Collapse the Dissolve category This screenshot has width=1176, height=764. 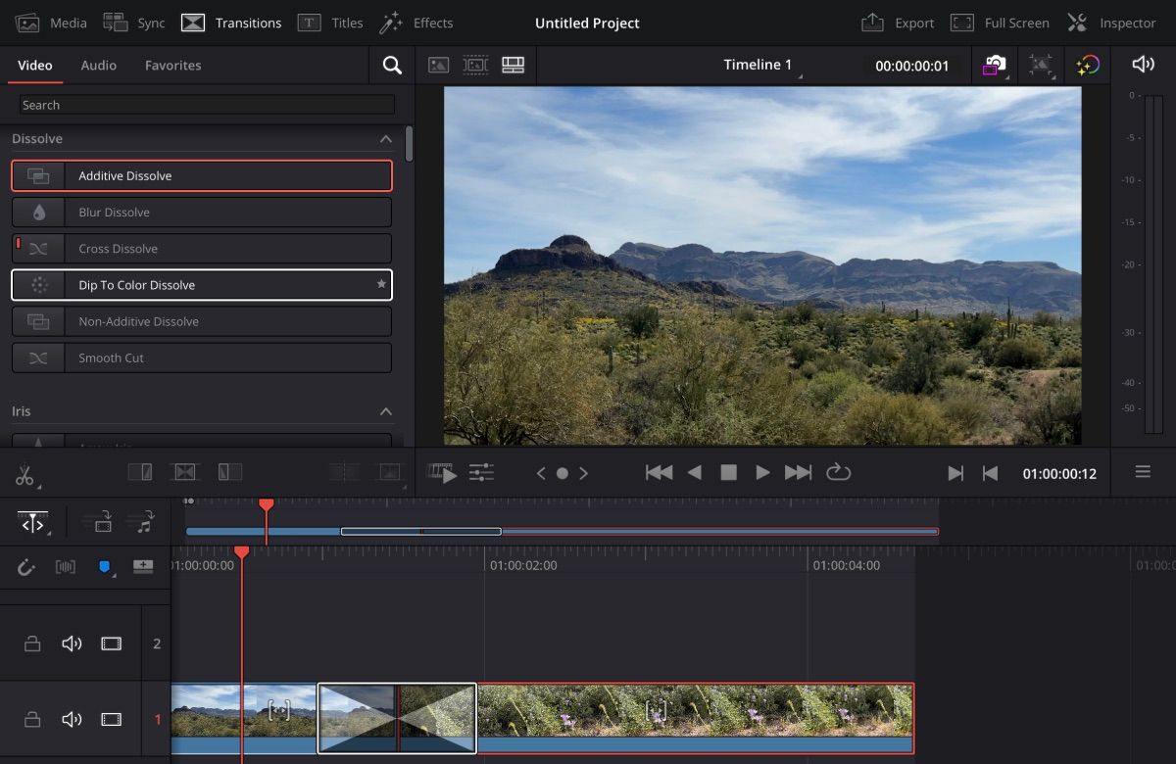[386, 139]
